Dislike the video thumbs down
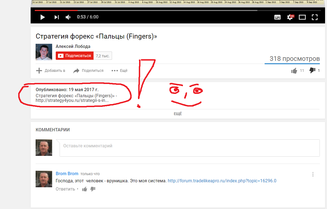The height and width of the screenshot is (209, 327). coord(312,70)
